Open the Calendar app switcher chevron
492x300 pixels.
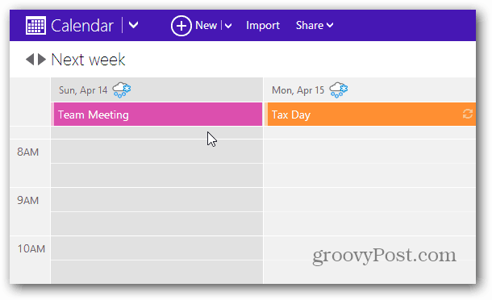(133, 25)
